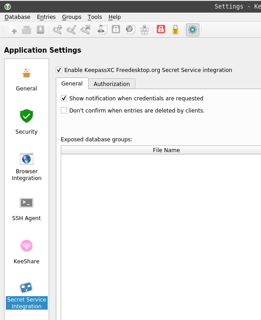Click the Add New Entry key icon
The image size is (261, 320).
point(57,30)
